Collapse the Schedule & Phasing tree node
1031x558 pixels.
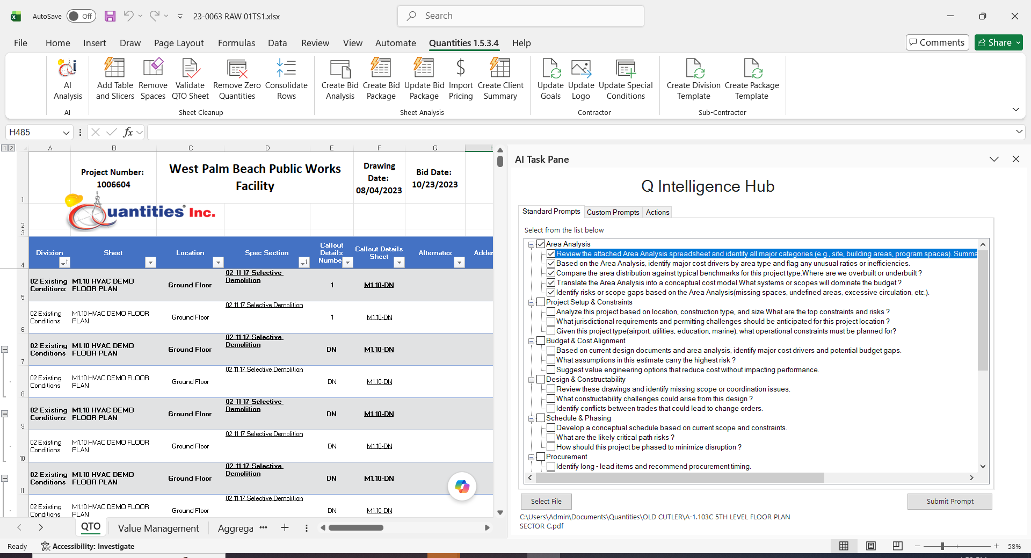[531, 418]
